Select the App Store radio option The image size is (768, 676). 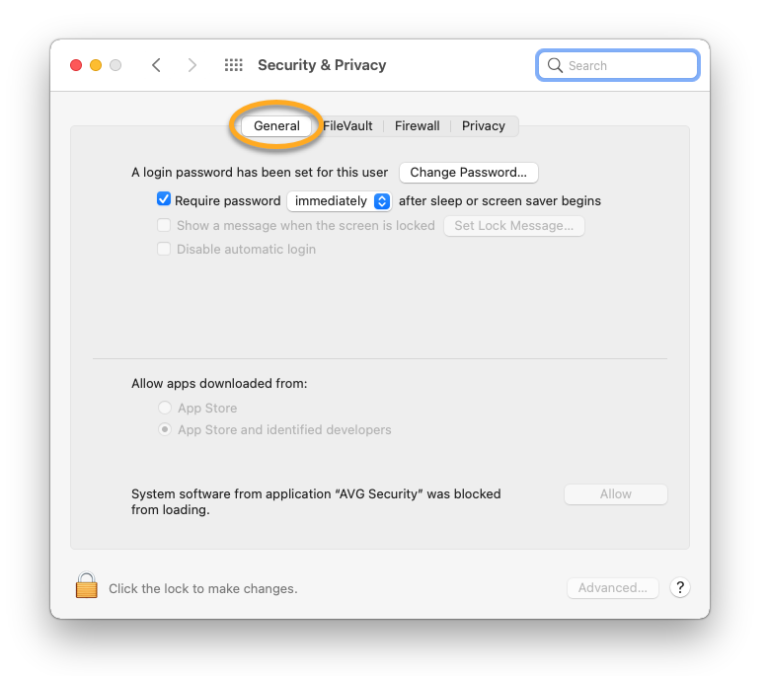pyautogui.click(x=165, y=408)
